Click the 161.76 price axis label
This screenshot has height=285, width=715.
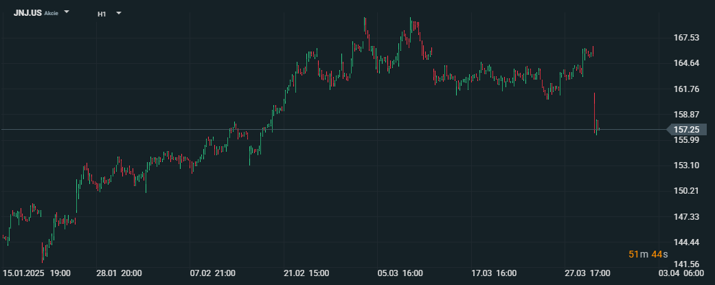coord(687,89)
